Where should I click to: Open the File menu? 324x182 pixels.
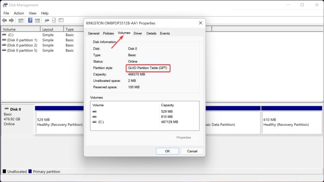(6, 13)
